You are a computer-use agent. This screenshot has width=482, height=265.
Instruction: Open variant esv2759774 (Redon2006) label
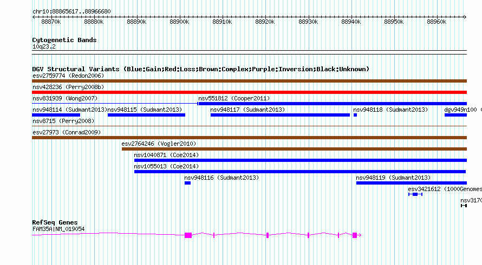pyautogui.click(x=68, y=76)
